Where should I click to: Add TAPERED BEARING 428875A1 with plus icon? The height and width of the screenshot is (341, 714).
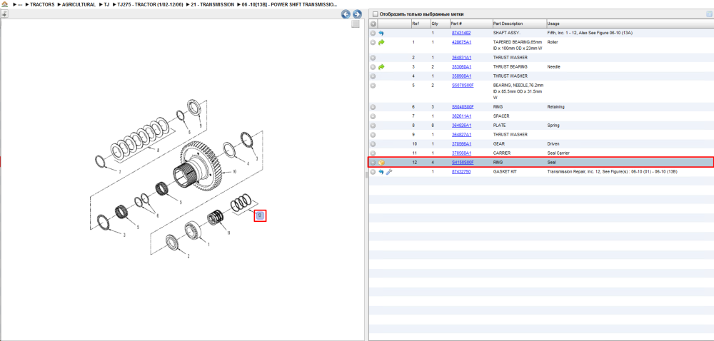point(373,42)
